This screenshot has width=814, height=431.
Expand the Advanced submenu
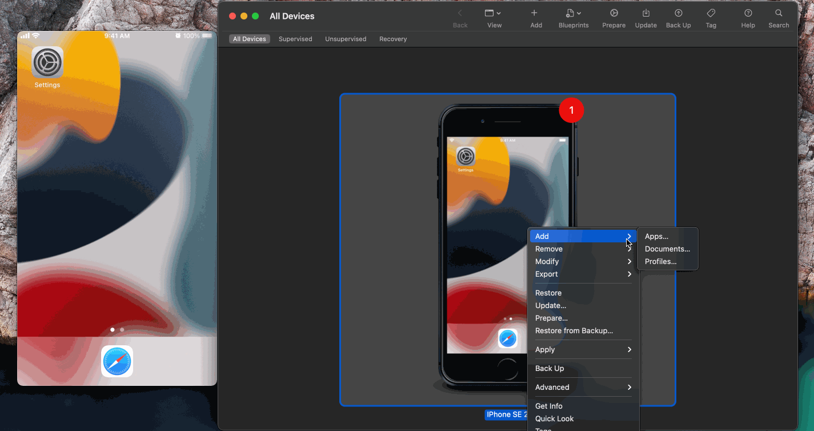(583, 387)
